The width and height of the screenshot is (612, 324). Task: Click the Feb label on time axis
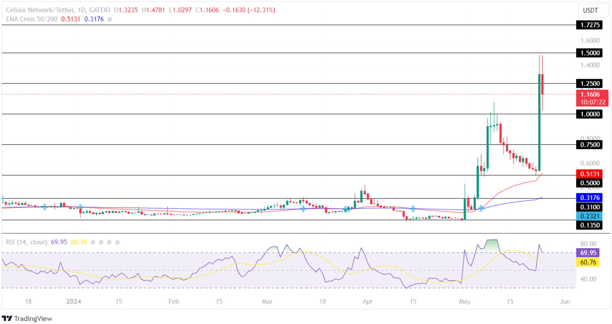pos(173,301)
